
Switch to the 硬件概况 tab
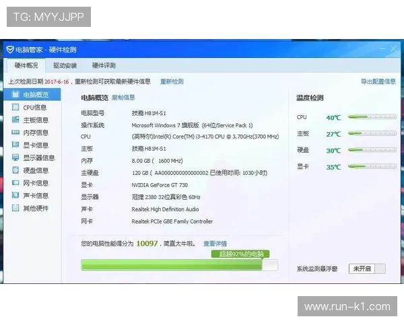click(26, 65)
